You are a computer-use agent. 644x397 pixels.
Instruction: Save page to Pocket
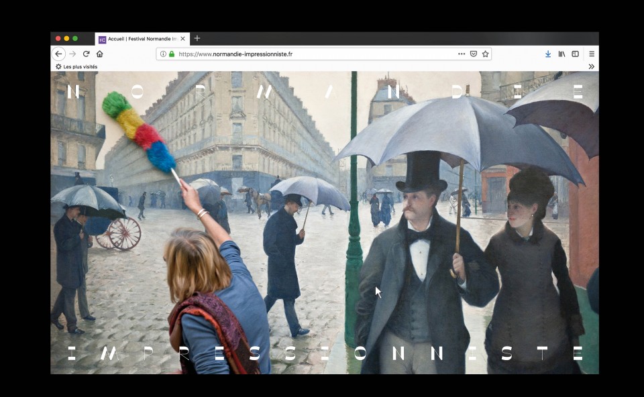click(x=474, y=54)
